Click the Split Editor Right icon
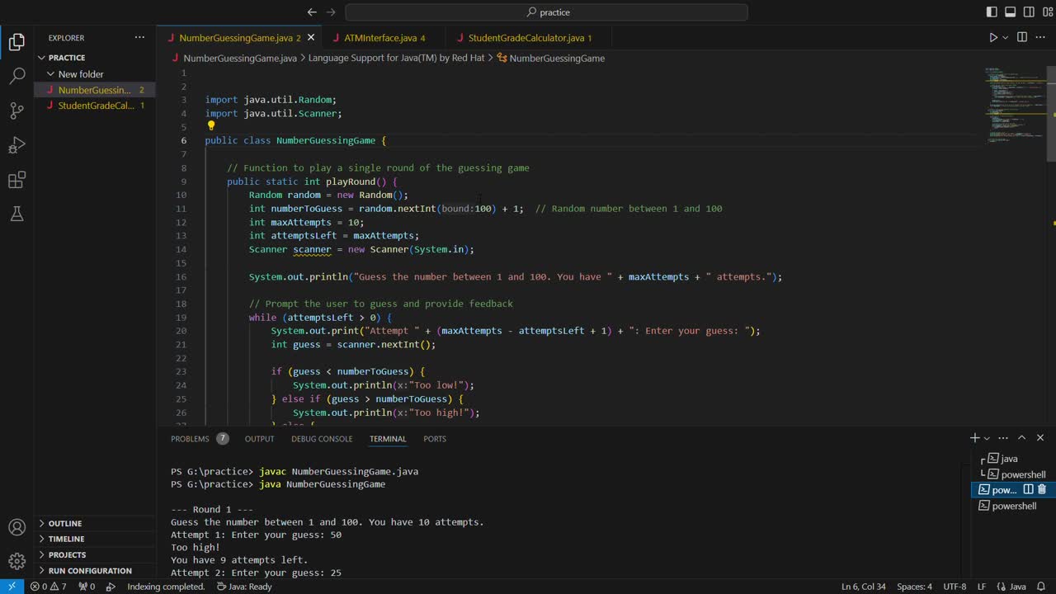This screenshot has height=594, width=1056. (1022, 37)
